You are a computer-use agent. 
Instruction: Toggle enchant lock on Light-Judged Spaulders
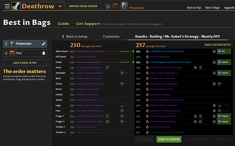click(214, 73)
